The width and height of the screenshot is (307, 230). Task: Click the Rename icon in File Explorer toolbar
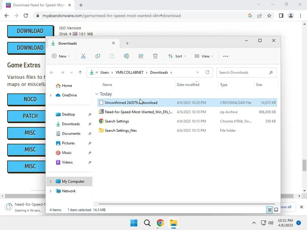pyautogui.click(x=127, y=56)
